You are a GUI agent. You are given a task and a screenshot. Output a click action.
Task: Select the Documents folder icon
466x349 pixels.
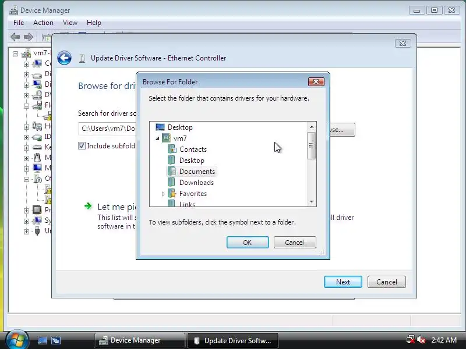point(172,171)
